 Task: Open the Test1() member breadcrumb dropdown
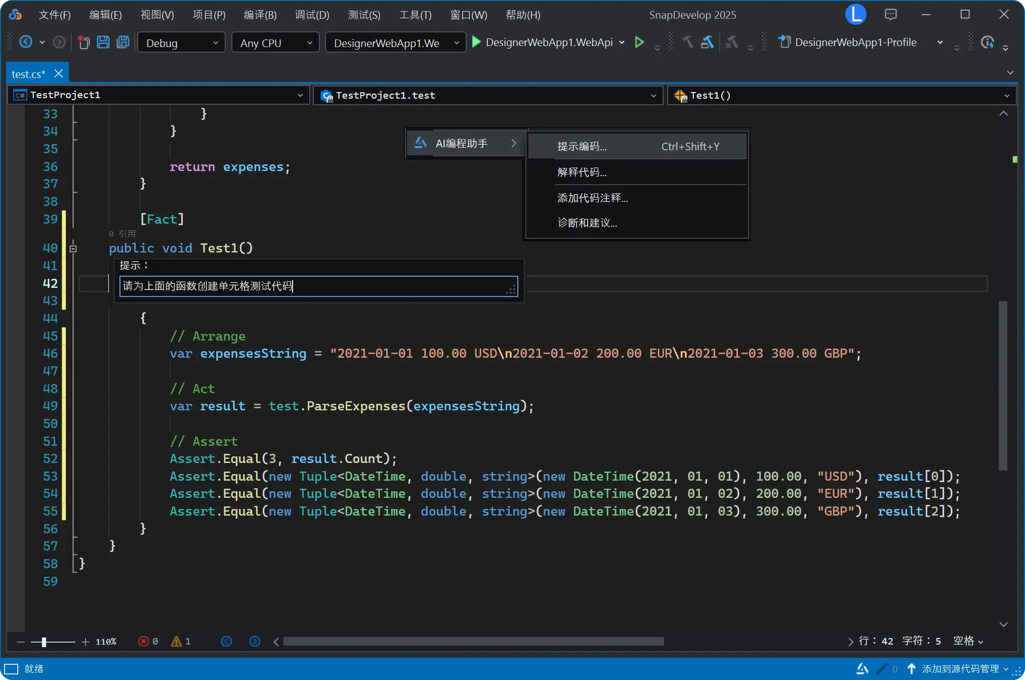click(1006, 95)
